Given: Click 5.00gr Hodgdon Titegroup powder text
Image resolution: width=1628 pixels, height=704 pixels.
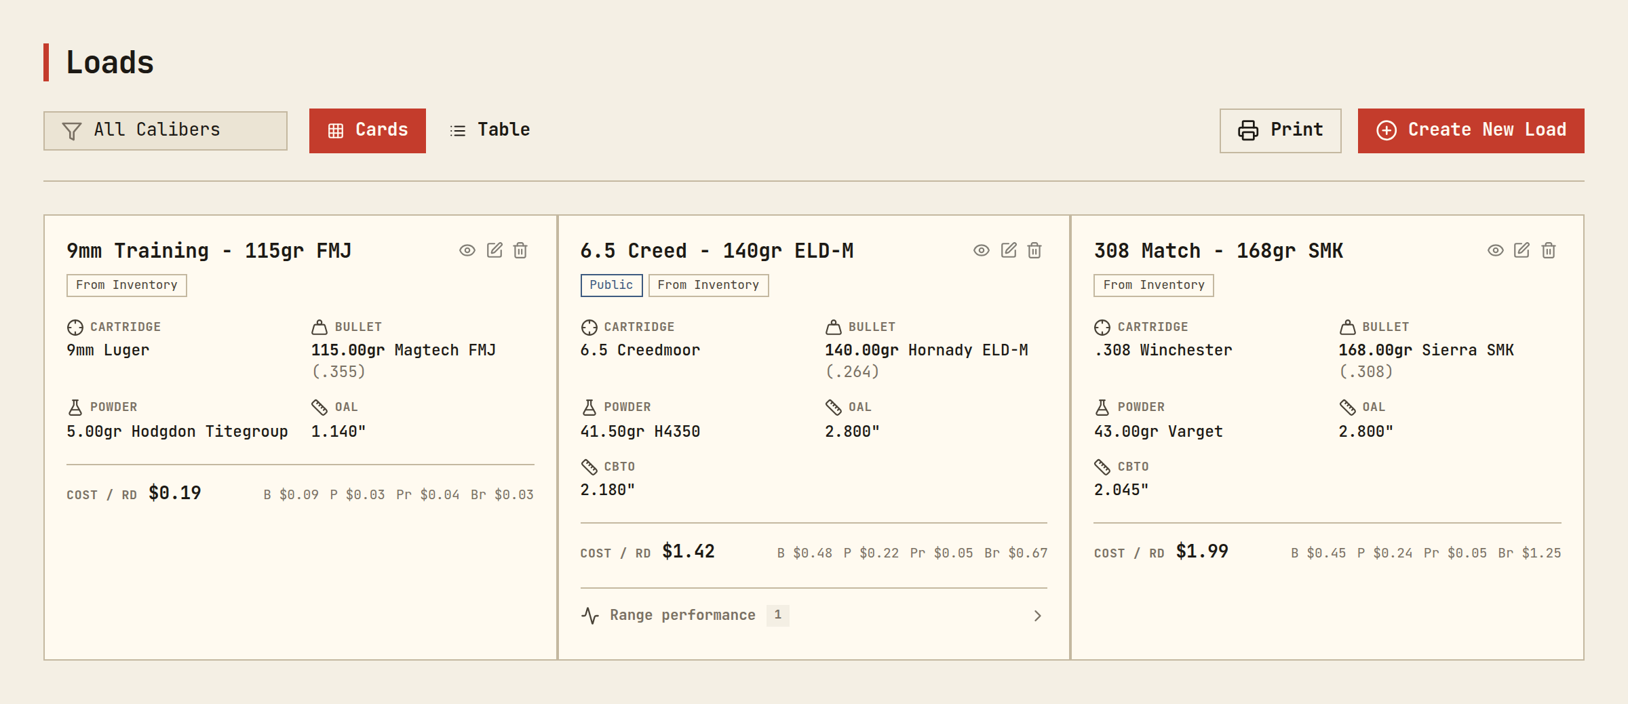Looking at the screenshot, I should click(x=177, y=432).
